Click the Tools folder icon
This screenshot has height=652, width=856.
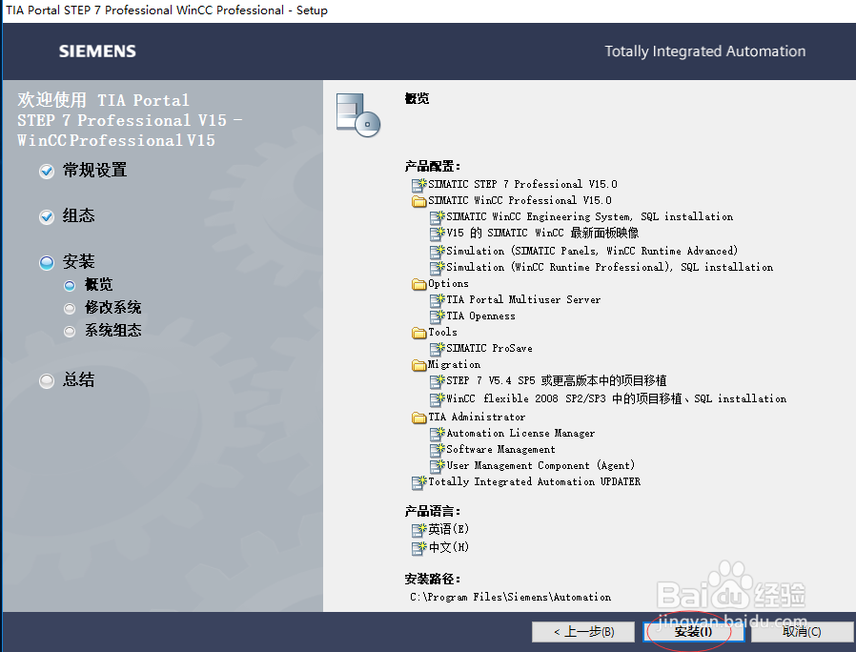tap(419, 333)
